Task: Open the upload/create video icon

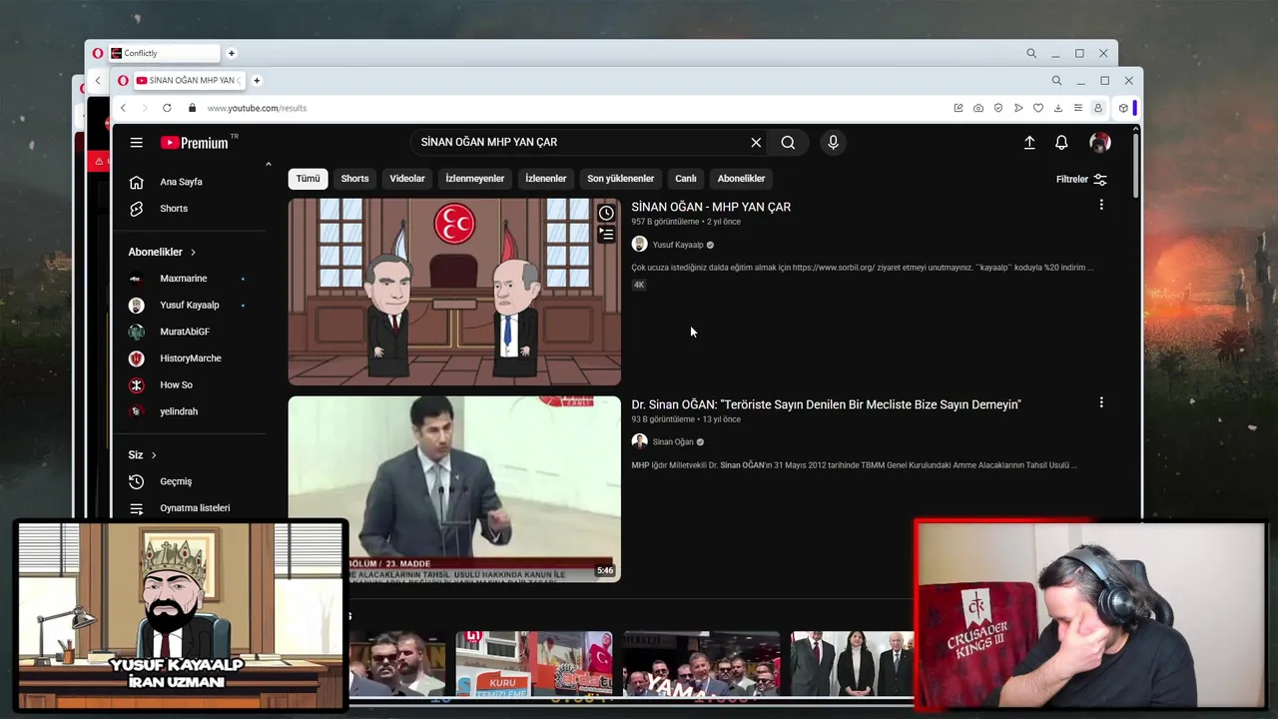Action: tap(1029, 143)
